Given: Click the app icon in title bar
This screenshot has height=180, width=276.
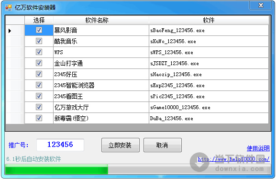Looking at the screenshot, I should [8, 8].
